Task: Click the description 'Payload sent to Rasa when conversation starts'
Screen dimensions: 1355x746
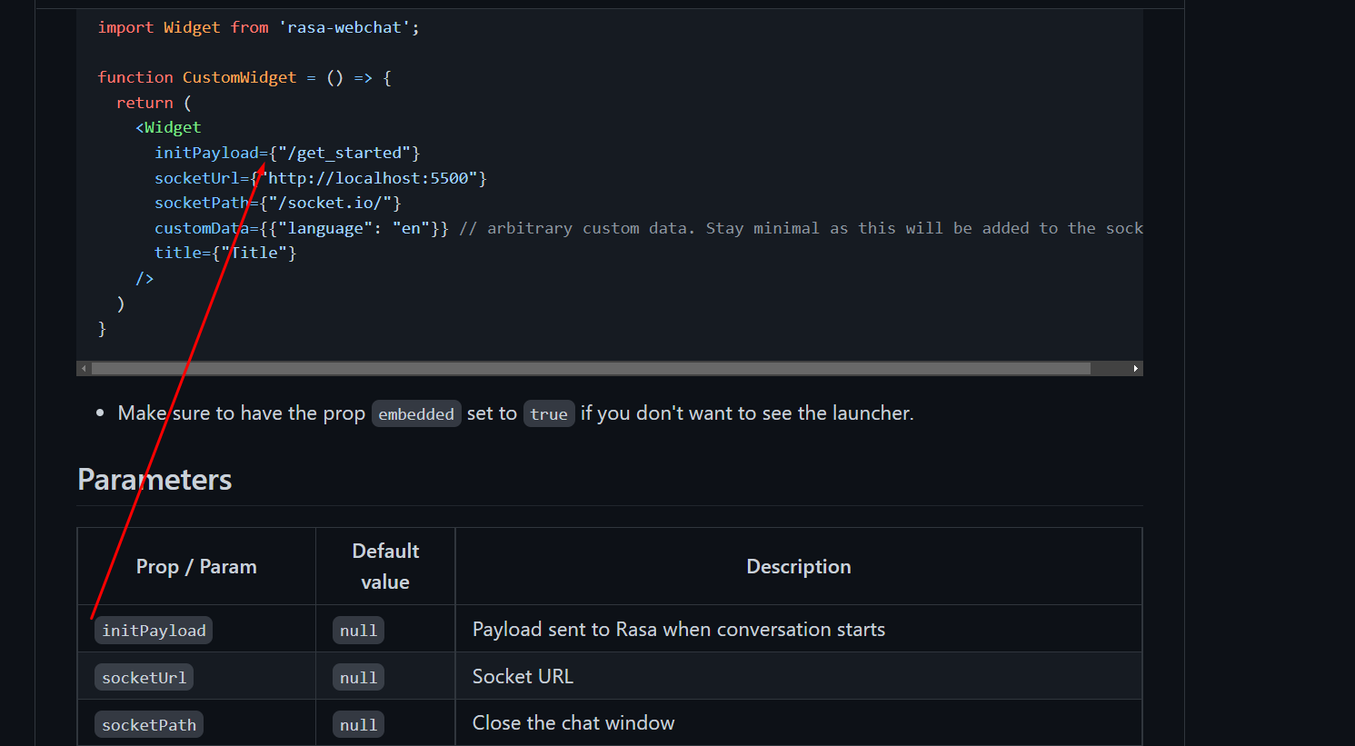Action: [678, 628]
